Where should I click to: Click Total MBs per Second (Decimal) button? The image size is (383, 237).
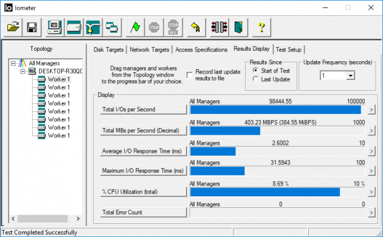coord(143,131)
